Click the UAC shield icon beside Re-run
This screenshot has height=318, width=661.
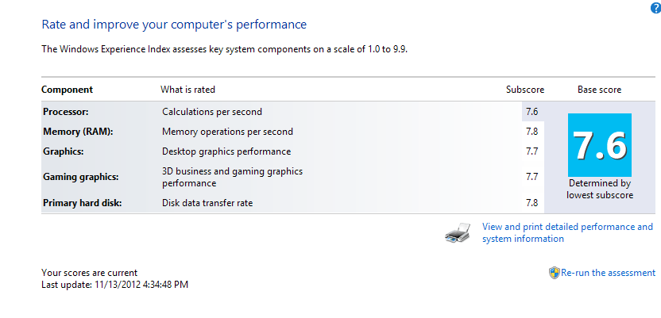tap(554, 273)
